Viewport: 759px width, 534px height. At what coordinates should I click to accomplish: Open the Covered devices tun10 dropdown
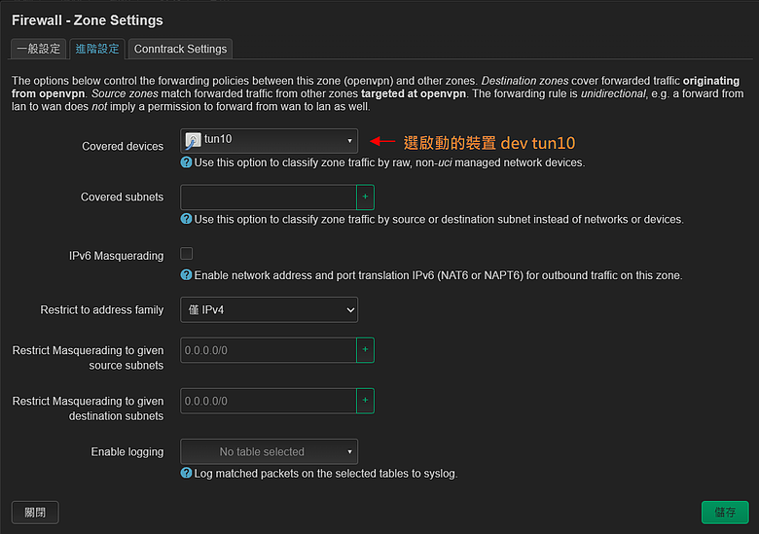click(270, 141)
